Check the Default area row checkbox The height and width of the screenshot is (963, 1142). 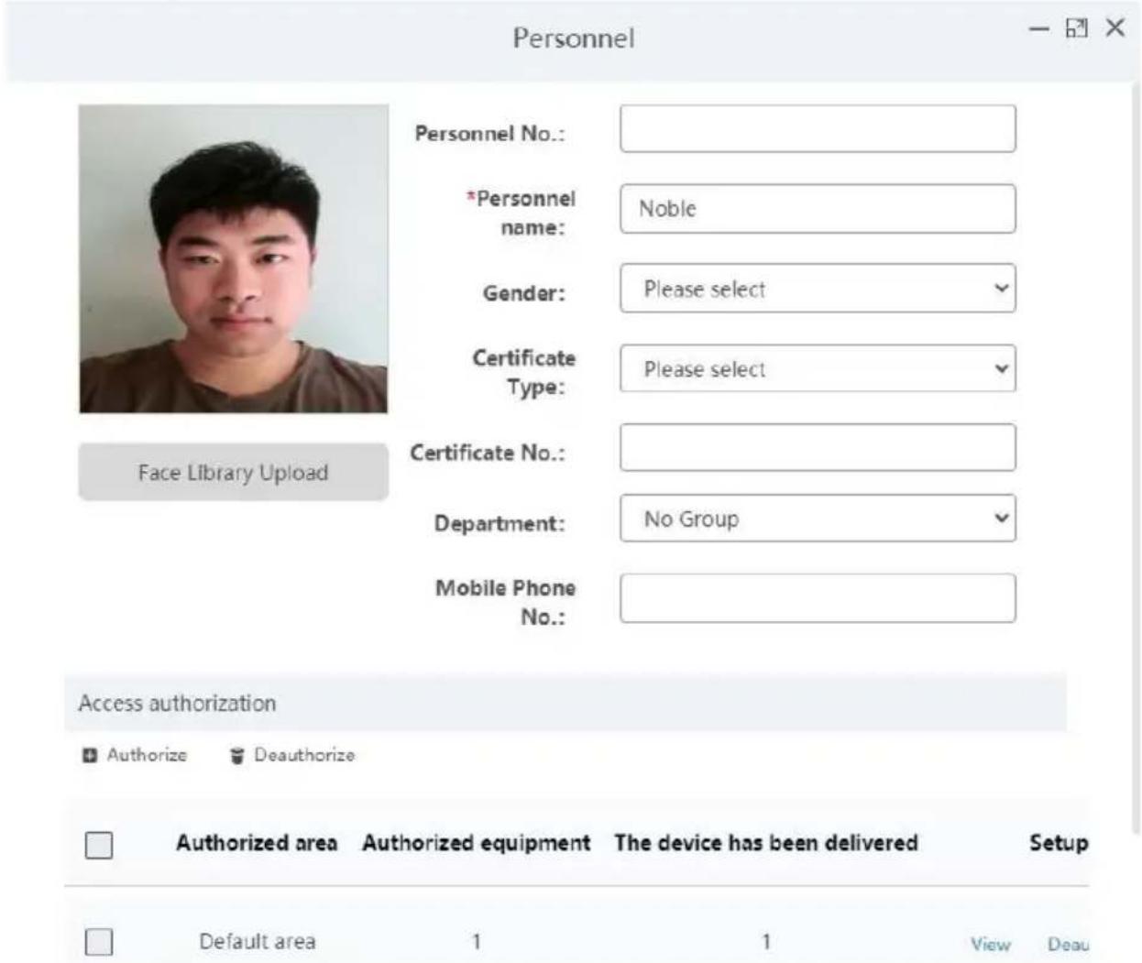coord(99,942)
